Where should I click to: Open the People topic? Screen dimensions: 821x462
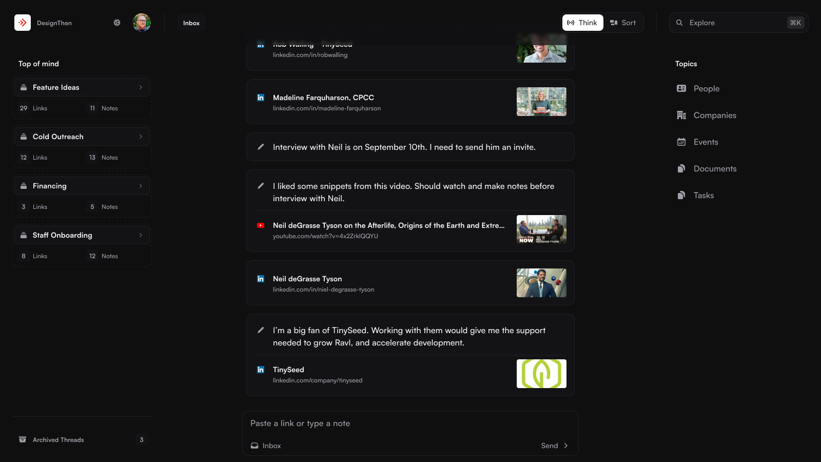[706, 88]
